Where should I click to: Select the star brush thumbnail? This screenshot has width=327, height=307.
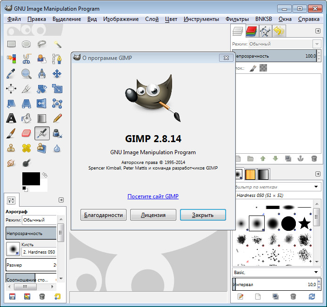click(305, 223)
